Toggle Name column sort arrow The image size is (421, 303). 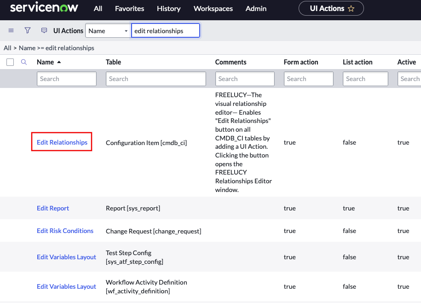click(59, 62)
